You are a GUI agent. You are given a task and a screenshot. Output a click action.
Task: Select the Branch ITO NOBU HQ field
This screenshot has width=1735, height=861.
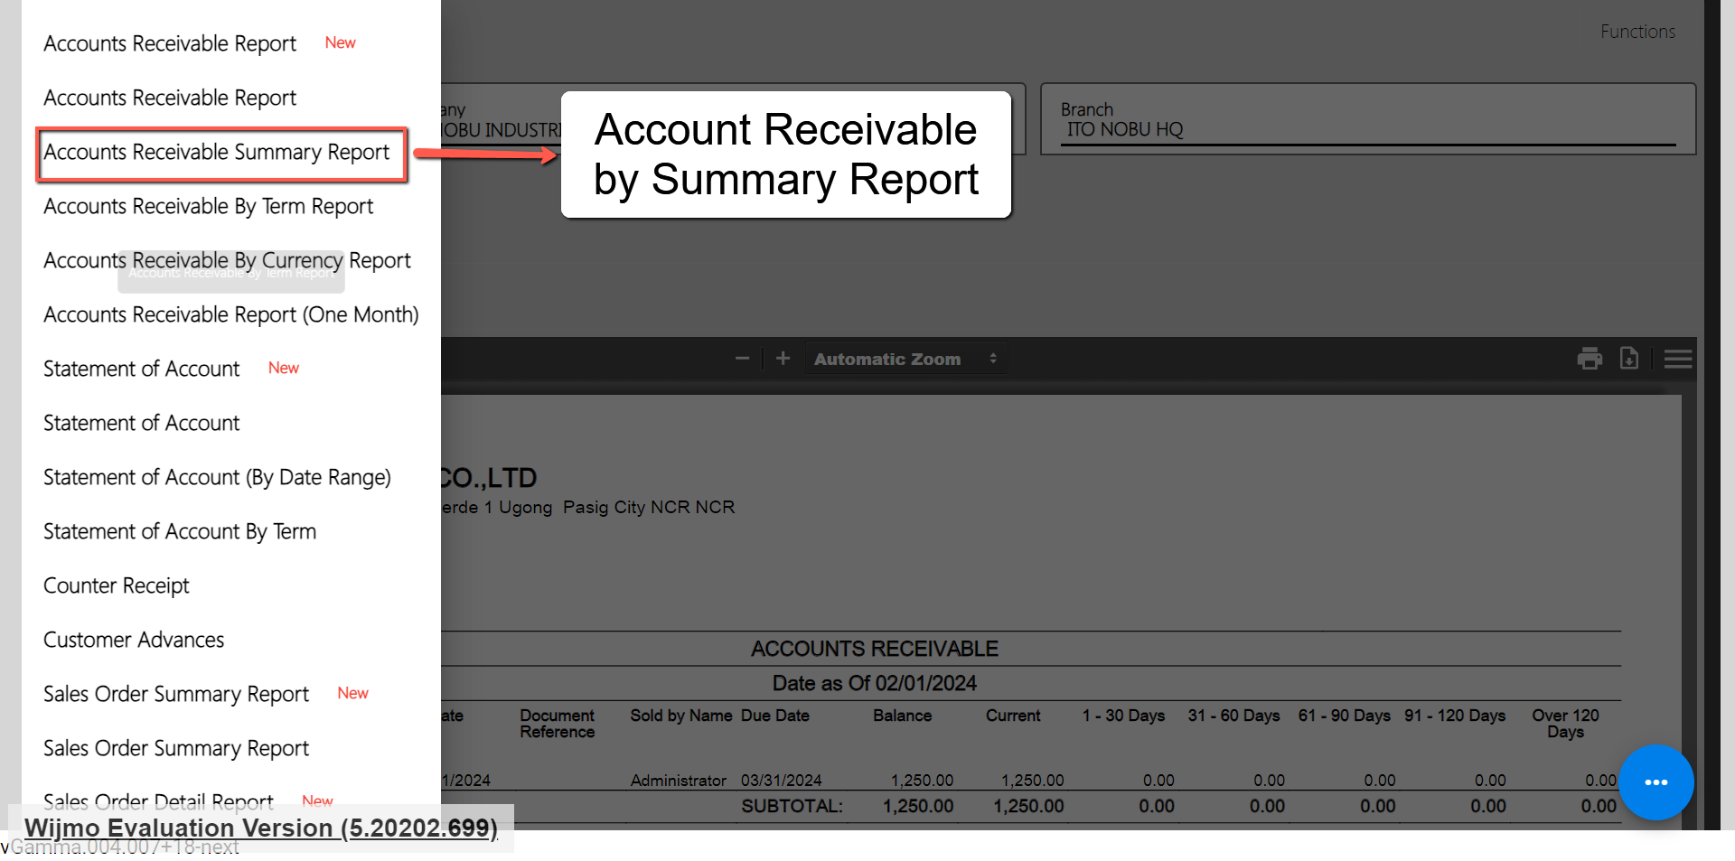tap(1366, 129)
